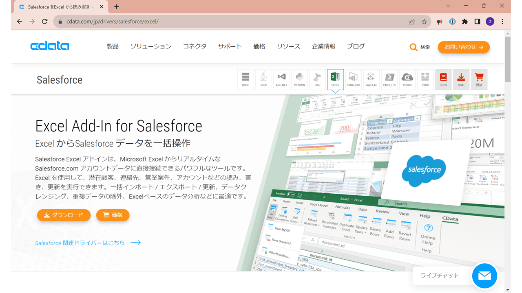Click the SYNC product icon
This screenshot has width=522, height=293.
[x=425, y=79]
